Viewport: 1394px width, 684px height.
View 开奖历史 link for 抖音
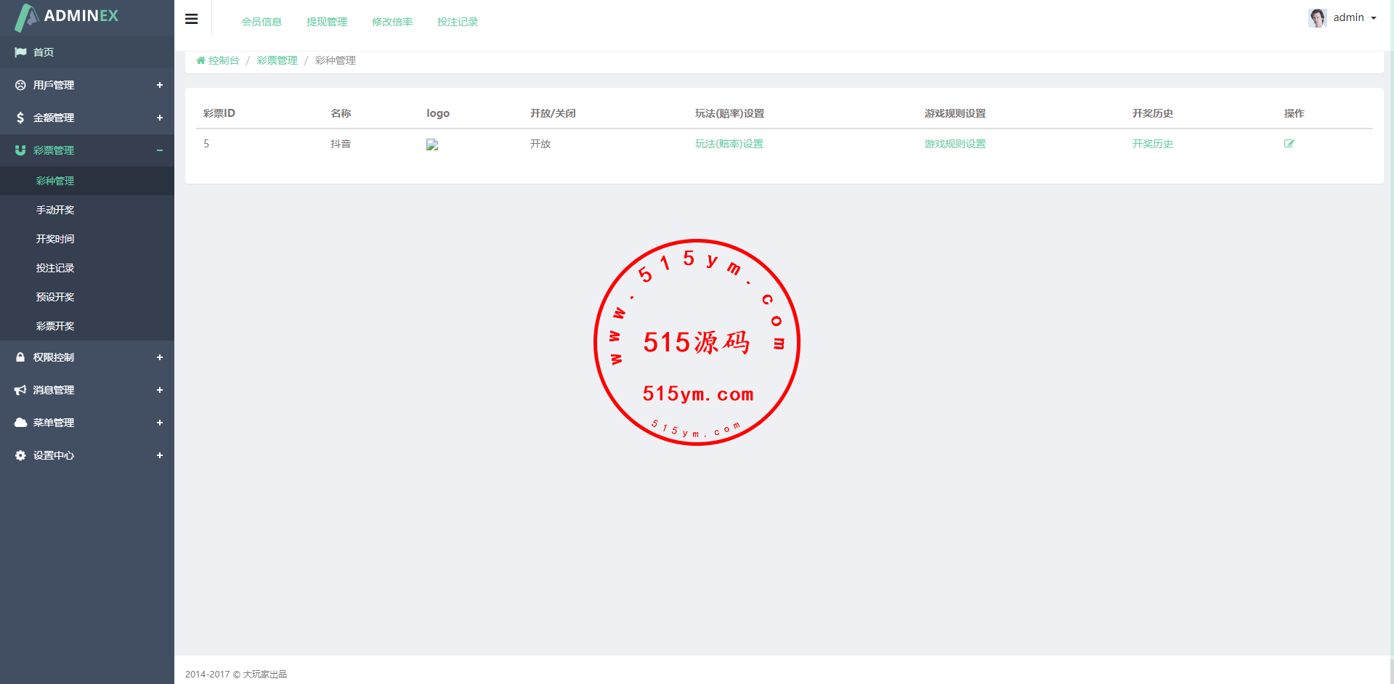point(1152,144)
